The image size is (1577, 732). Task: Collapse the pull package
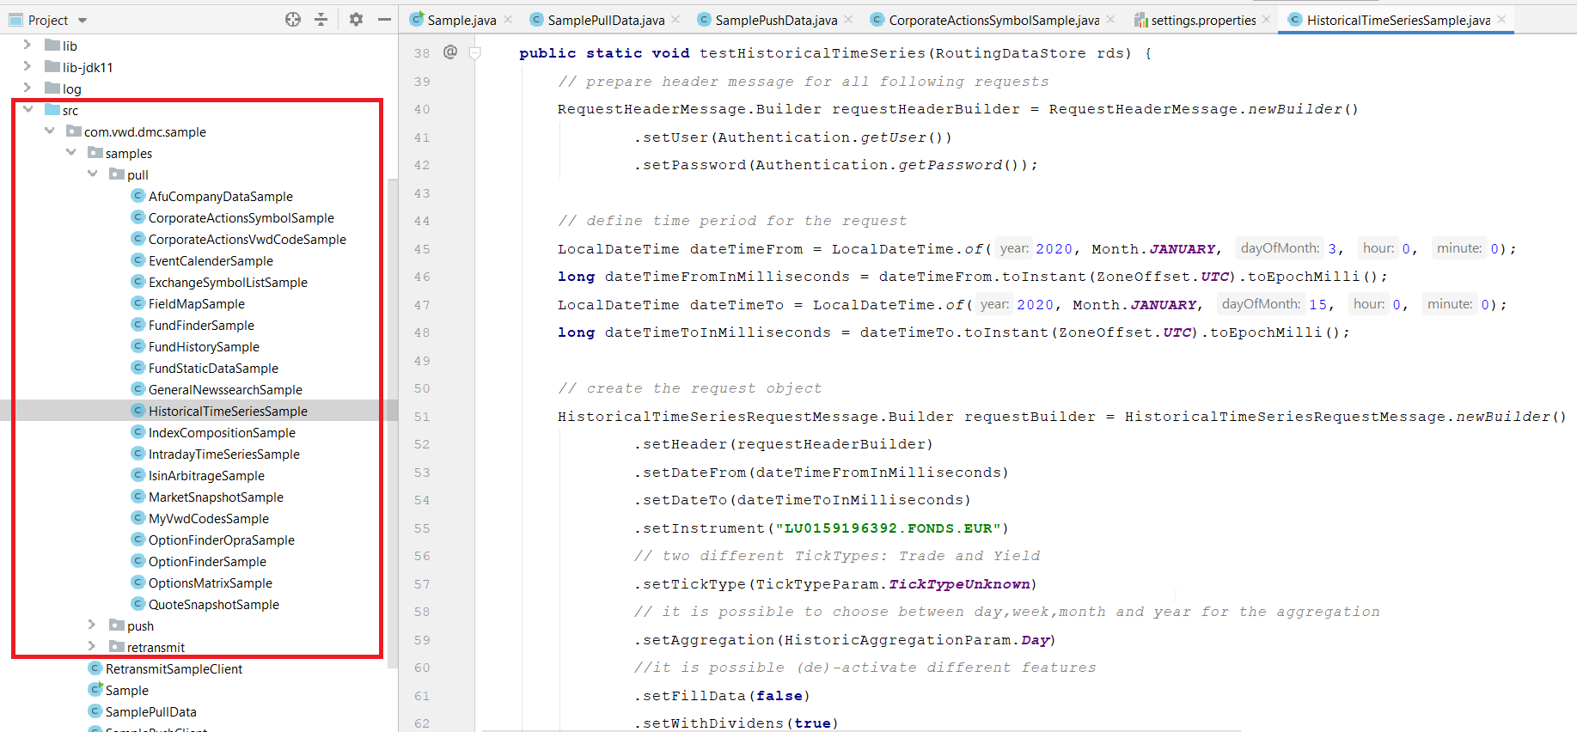(x=93, y=174)
